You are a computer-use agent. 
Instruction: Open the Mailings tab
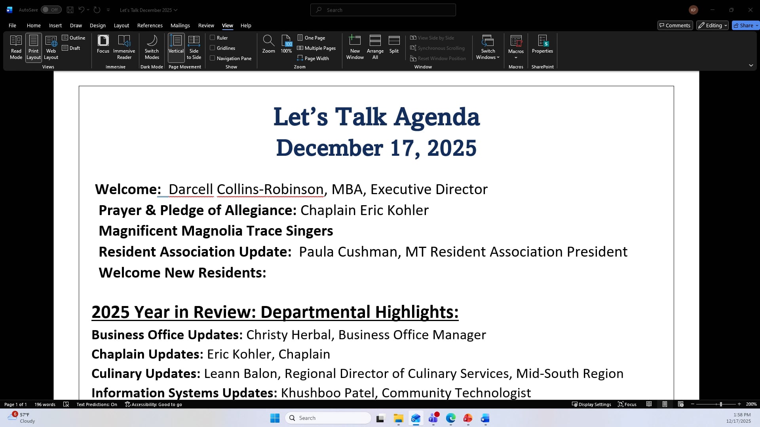(180, 25)
